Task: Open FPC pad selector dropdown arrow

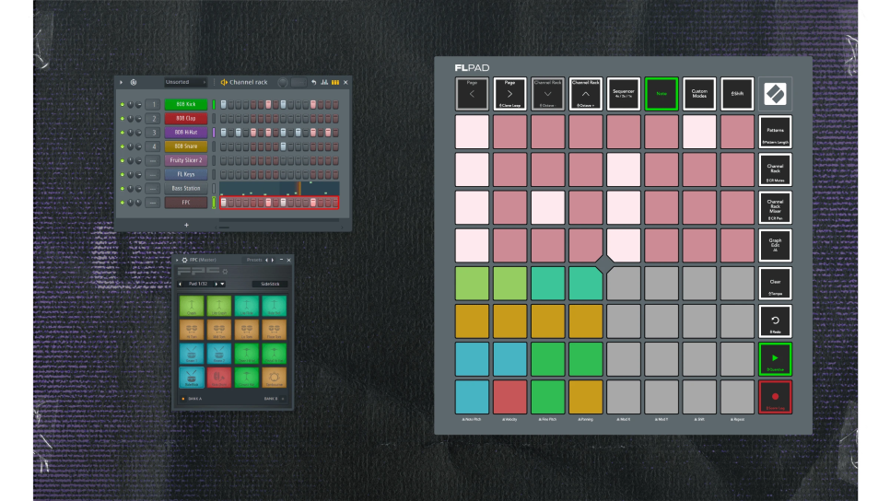Action: 223,284
